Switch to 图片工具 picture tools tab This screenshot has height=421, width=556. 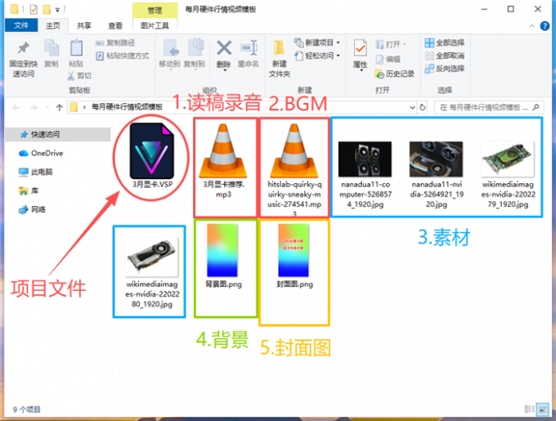click(155, 25)
